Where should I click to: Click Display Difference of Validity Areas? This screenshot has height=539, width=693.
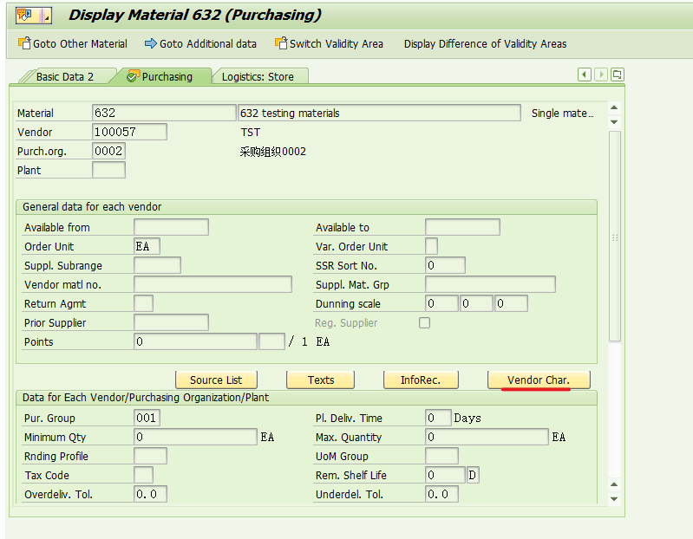(485, 43)
